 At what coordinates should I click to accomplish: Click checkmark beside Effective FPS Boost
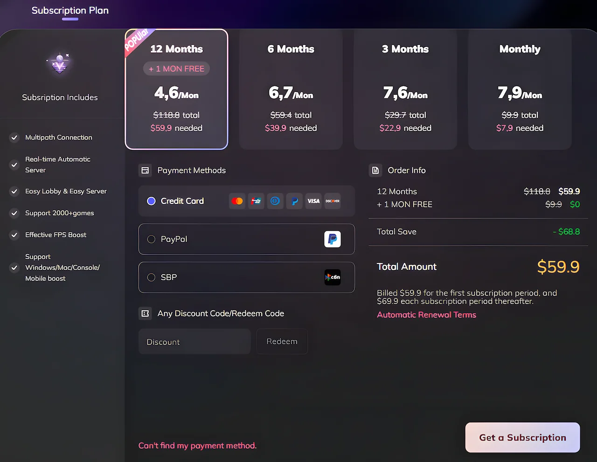pos(14,235)
